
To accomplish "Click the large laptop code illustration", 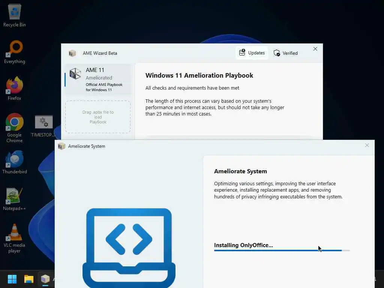I will click(129, 248).
